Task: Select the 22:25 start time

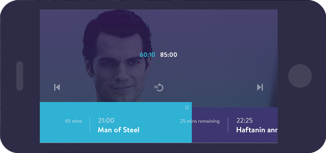Action: [x=245, y=120]
